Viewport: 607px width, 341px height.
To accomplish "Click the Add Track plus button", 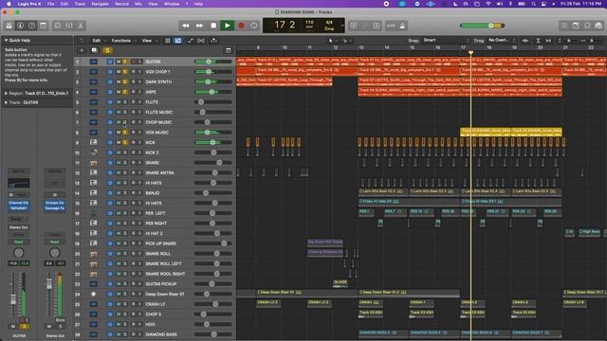I will coord(82,50).
